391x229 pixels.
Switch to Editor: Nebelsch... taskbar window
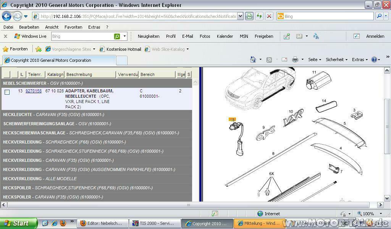point(102,223)
